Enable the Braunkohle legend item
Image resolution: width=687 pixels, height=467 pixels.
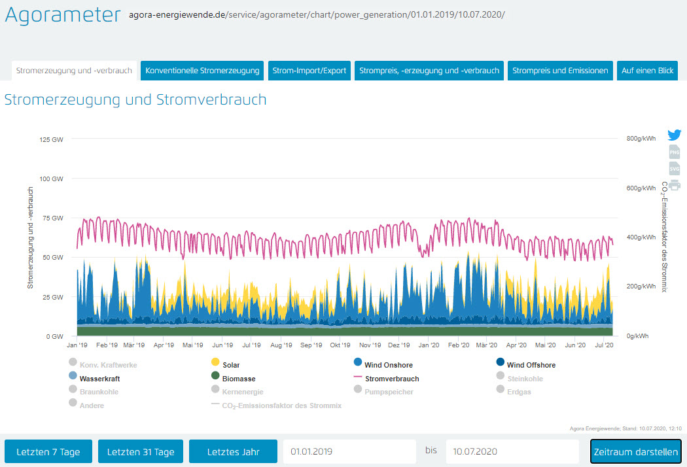click(x=99, y=392)
